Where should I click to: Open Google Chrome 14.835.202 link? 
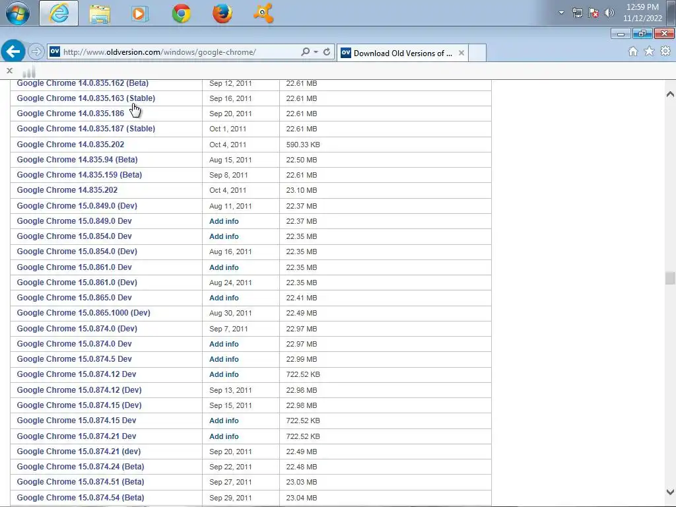pos(67,190)
